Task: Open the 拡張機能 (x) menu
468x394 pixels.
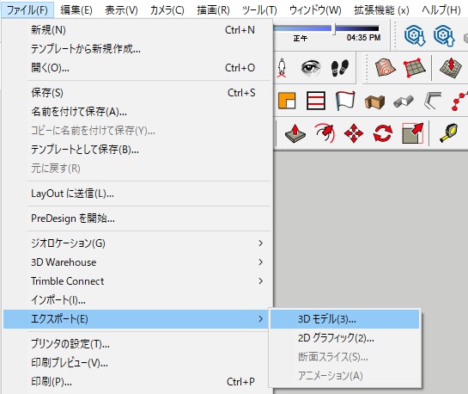Action: click(x=381, y=10)
